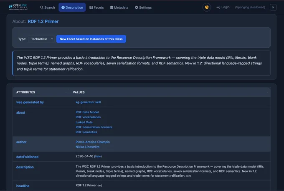The height and width of the screenshot is (191, 284).
Task: Click the 'about' attribute link
Action: pyautogui.click(x=20, y=112)
